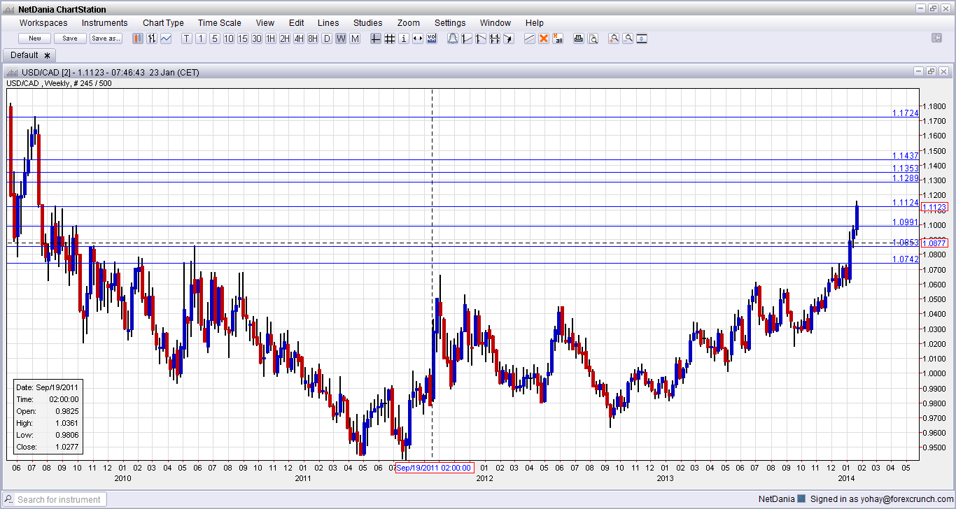Viewport: 956px width, 509px height.
Task: Switch to OHLC bar chart icon
Action: tap(152, 38)
